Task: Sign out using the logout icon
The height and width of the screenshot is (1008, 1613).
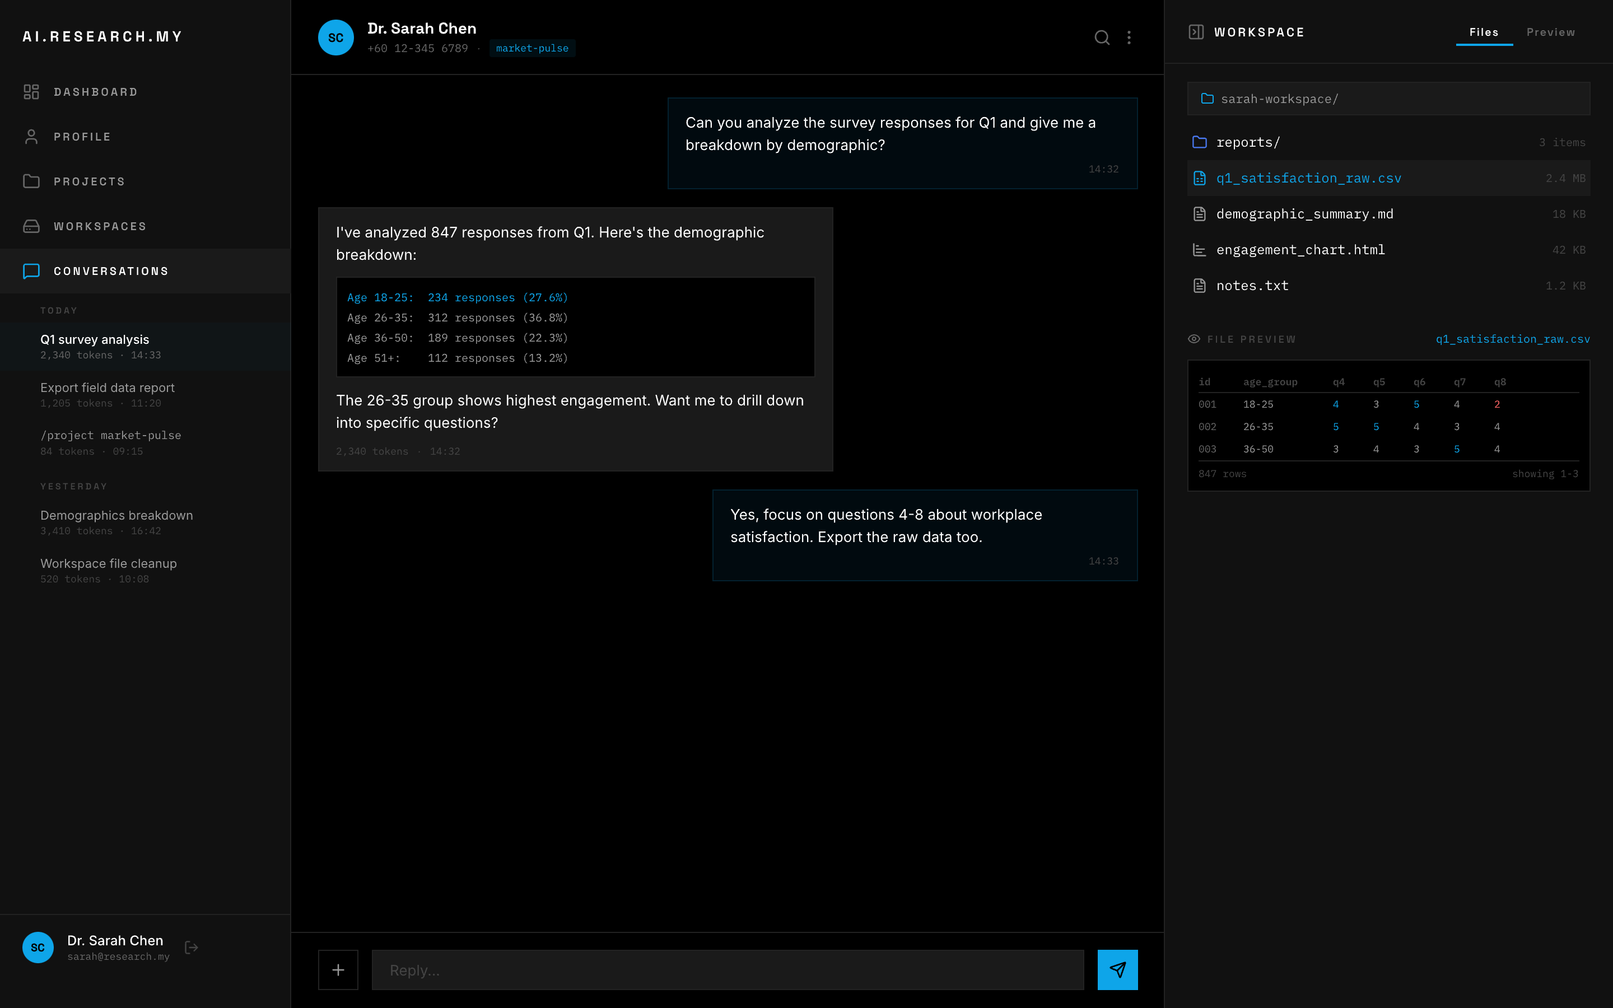Action: (x=192, y=946)
